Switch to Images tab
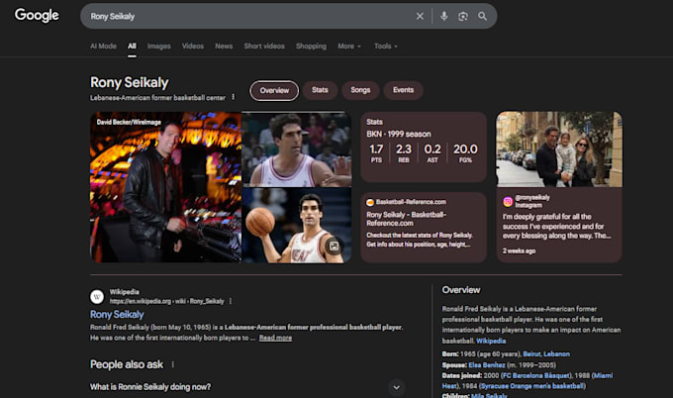The height and width of the screenshot is (398, 673). [x=158, y=46]
